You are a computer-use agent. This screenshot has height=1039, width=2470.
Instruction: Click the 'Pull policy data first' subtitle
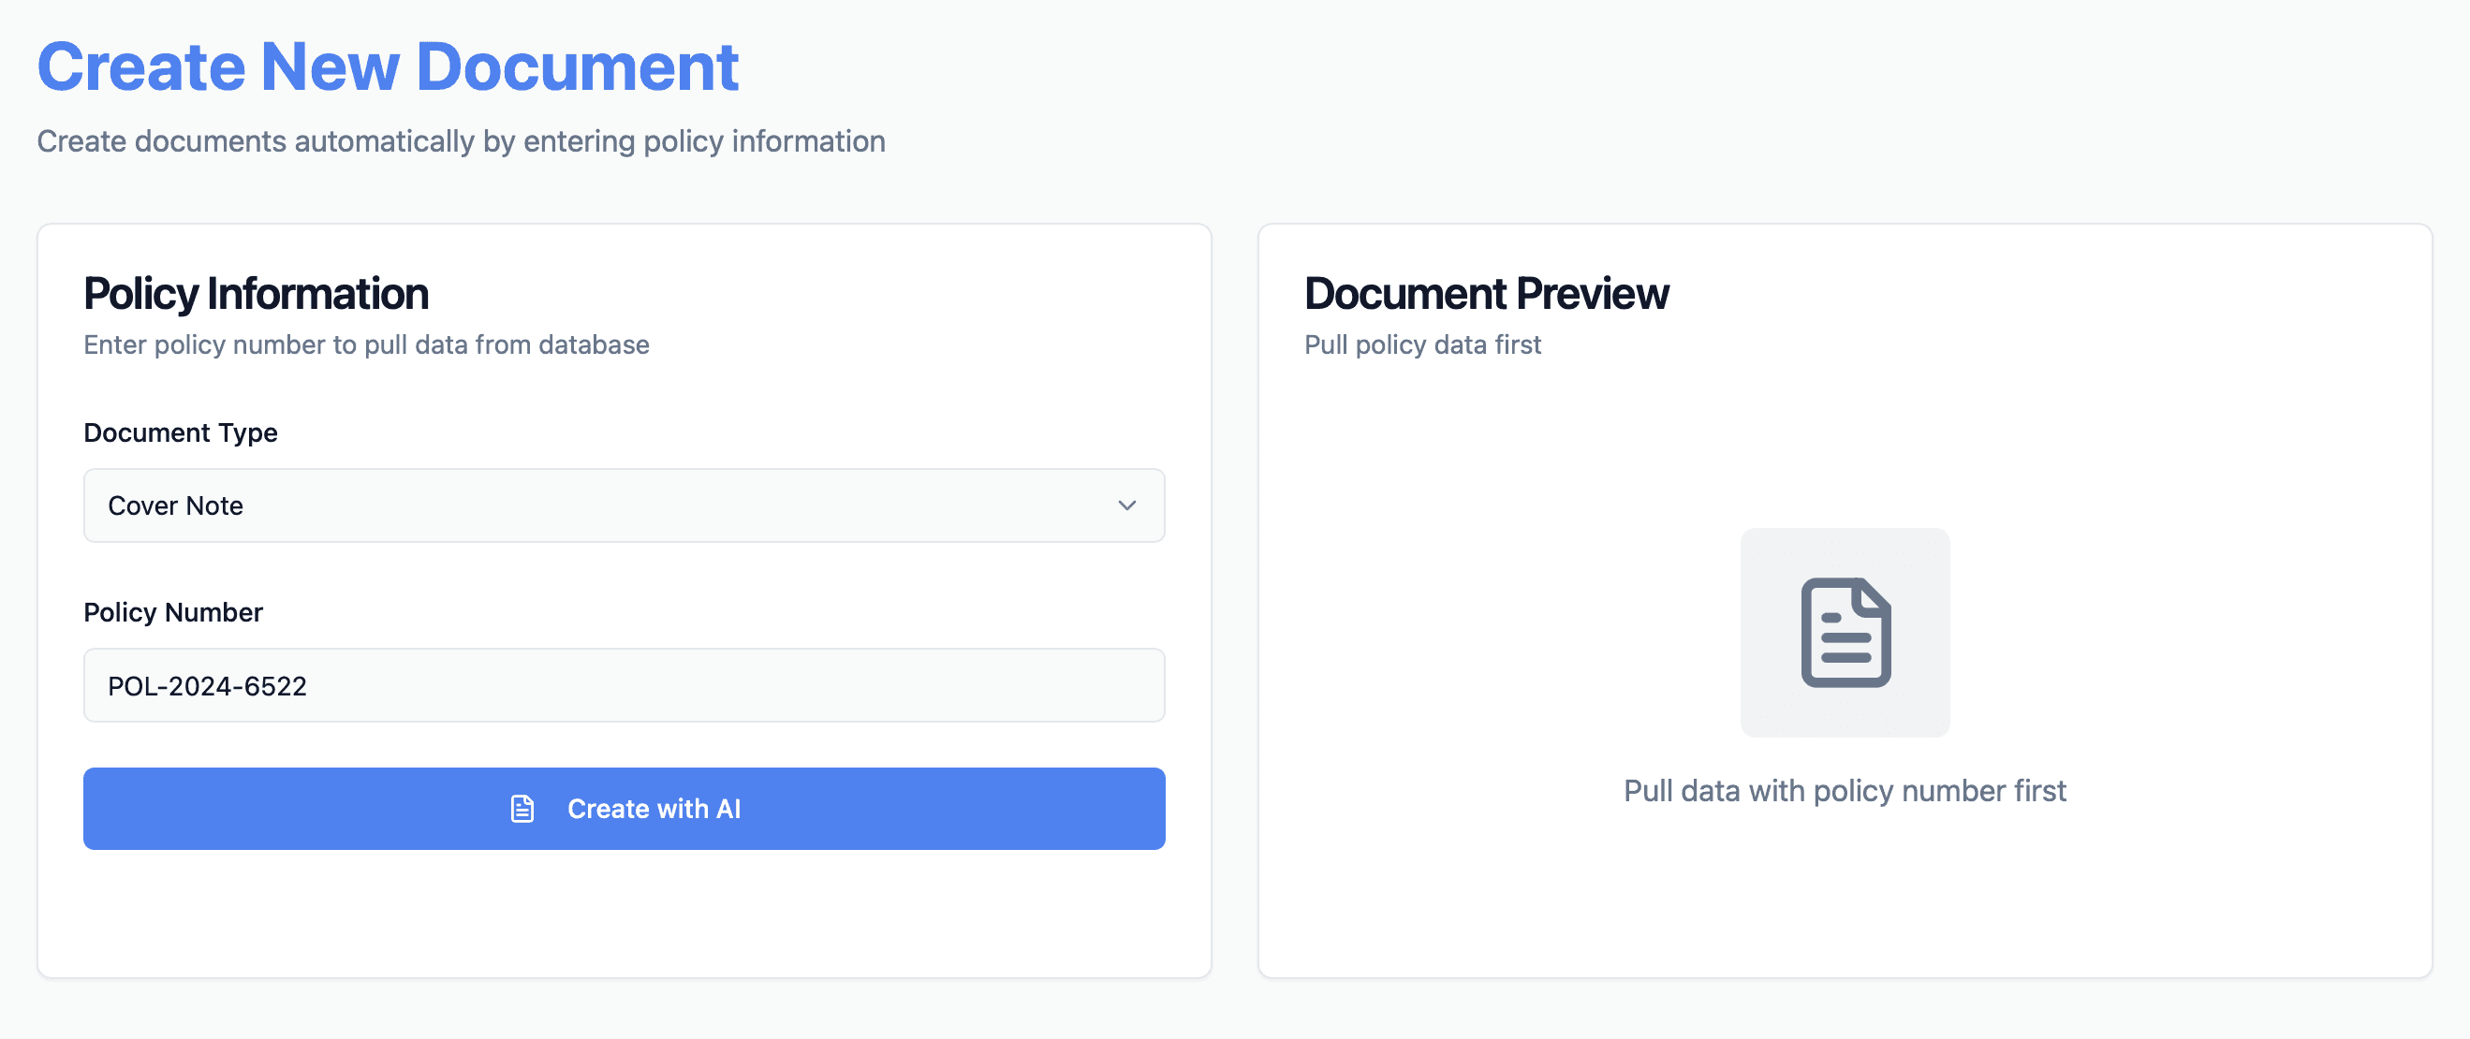click(x=1422, y=344)
